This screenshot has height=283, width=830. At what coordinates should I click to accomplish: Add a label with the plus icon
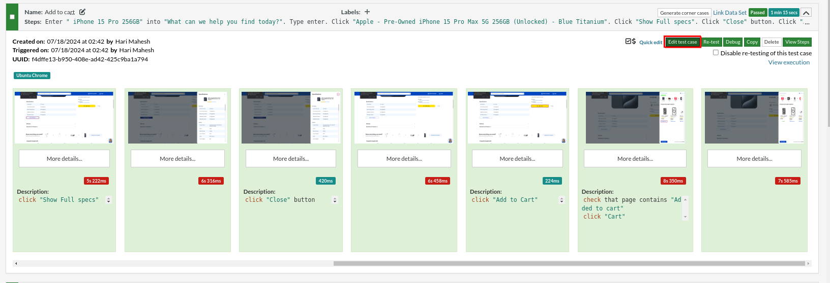tap(367, 12)
